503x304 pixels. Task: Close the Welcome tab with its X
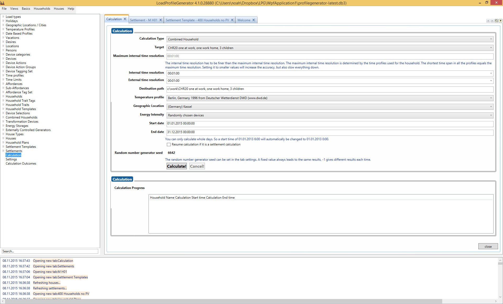[254, 20]
